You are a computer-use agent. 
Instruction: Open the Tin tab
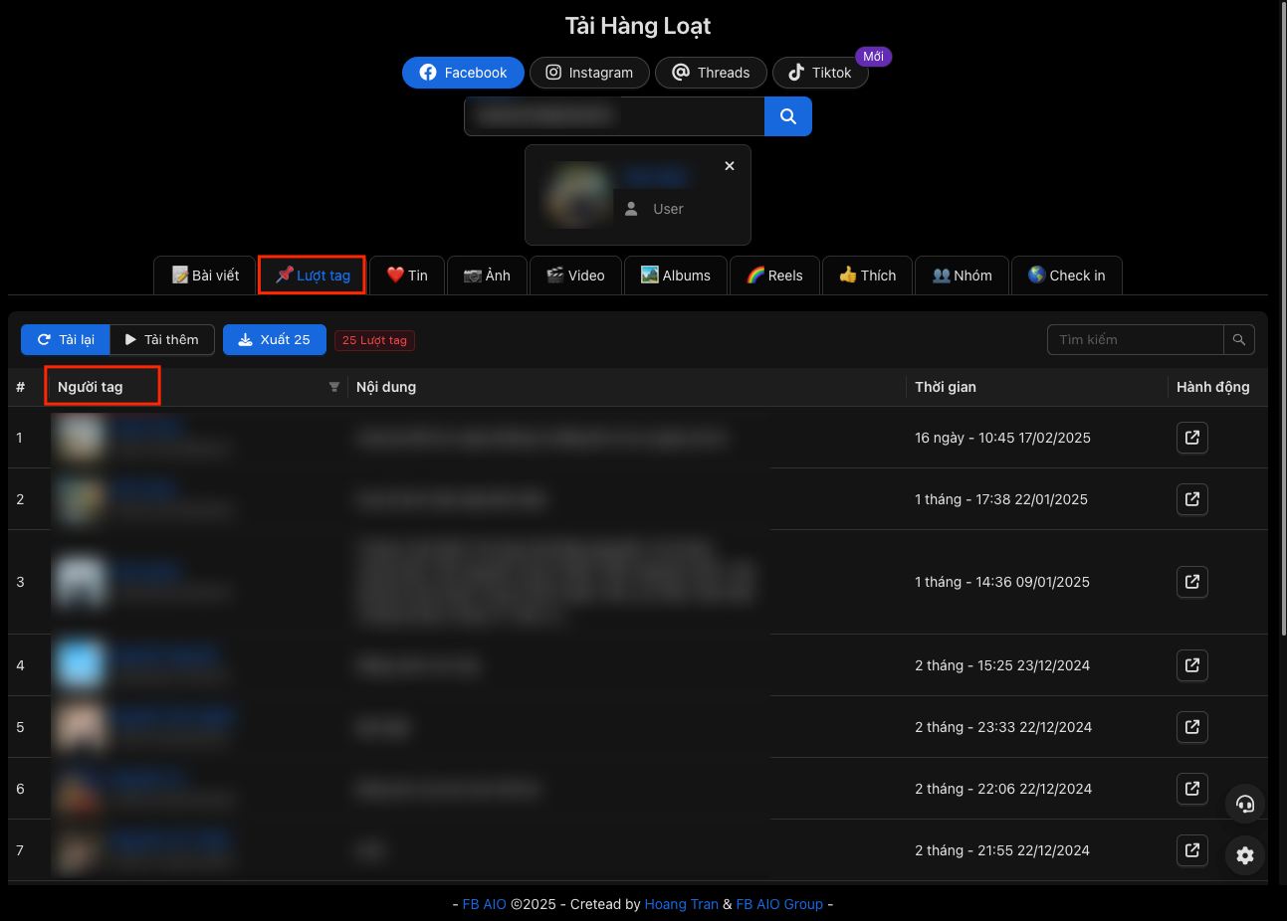pos(407,276)
